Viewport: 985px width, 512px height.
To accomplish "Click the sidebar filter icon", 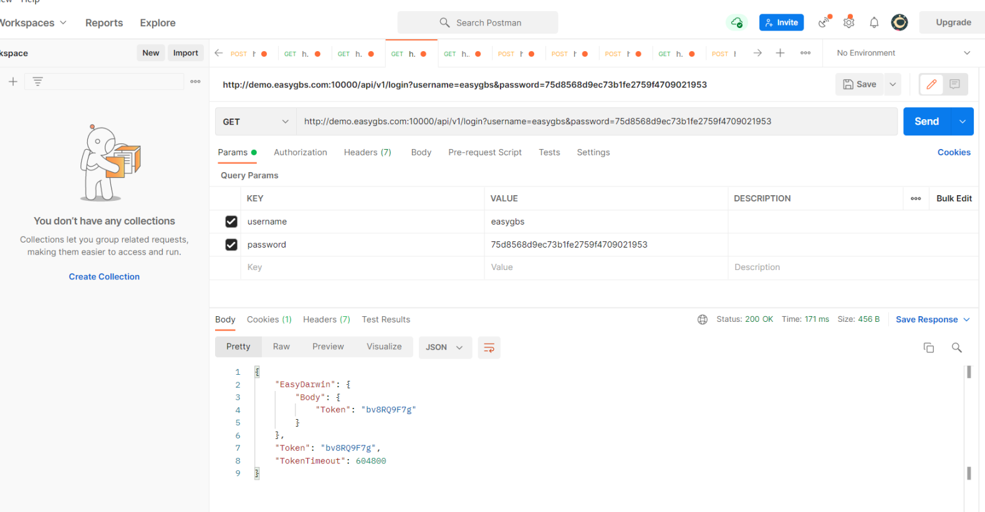I will pyautogui.click(x=38, y=82).
